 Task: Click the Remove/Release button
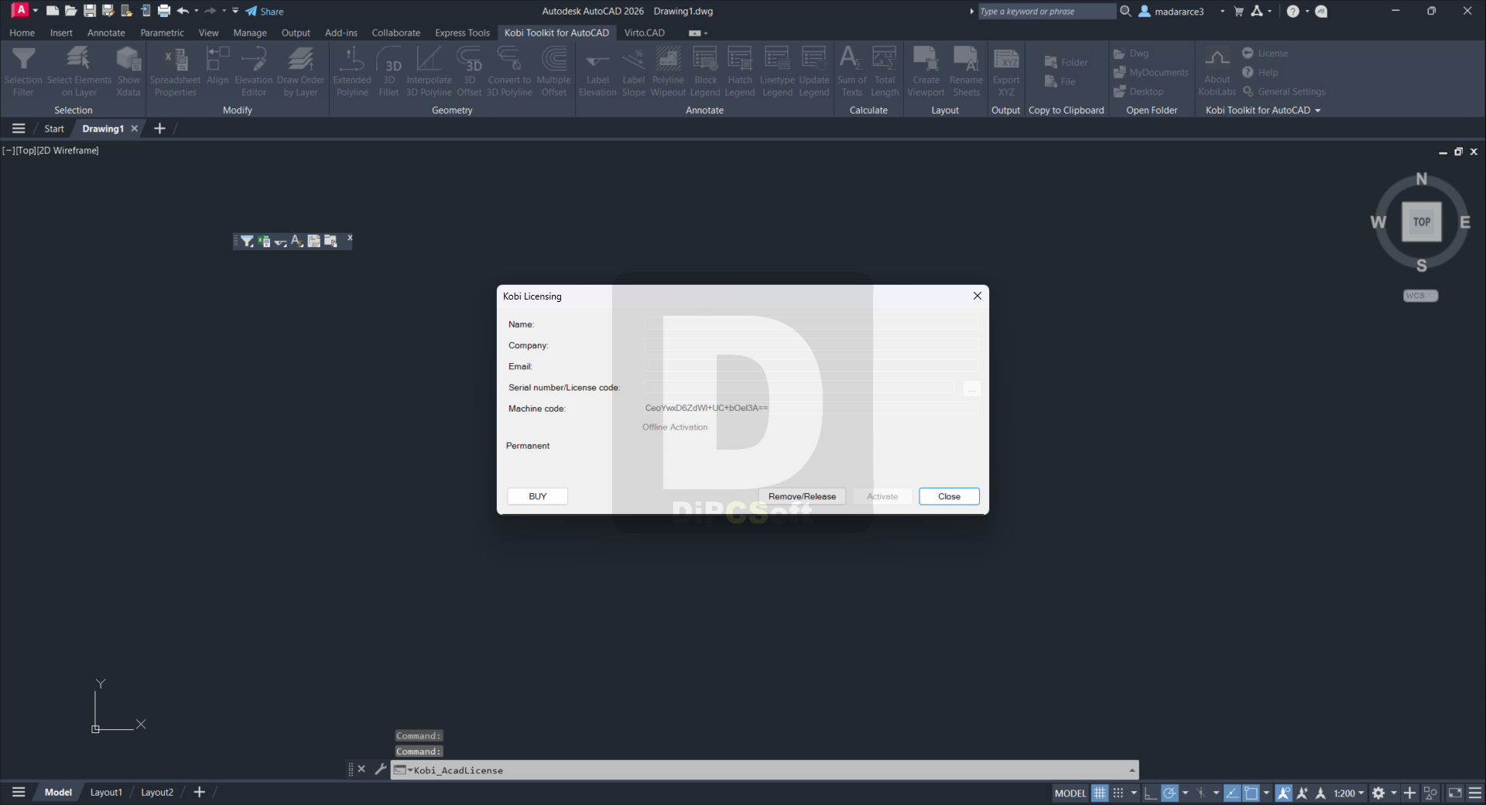(x=802, y=496)
